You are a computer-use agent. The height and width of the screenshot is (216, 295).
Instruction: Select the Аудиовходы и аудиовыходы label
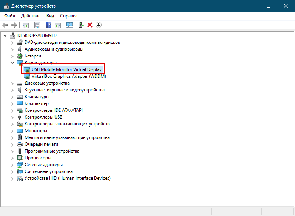pyautogui.click(x=54, y=49)
